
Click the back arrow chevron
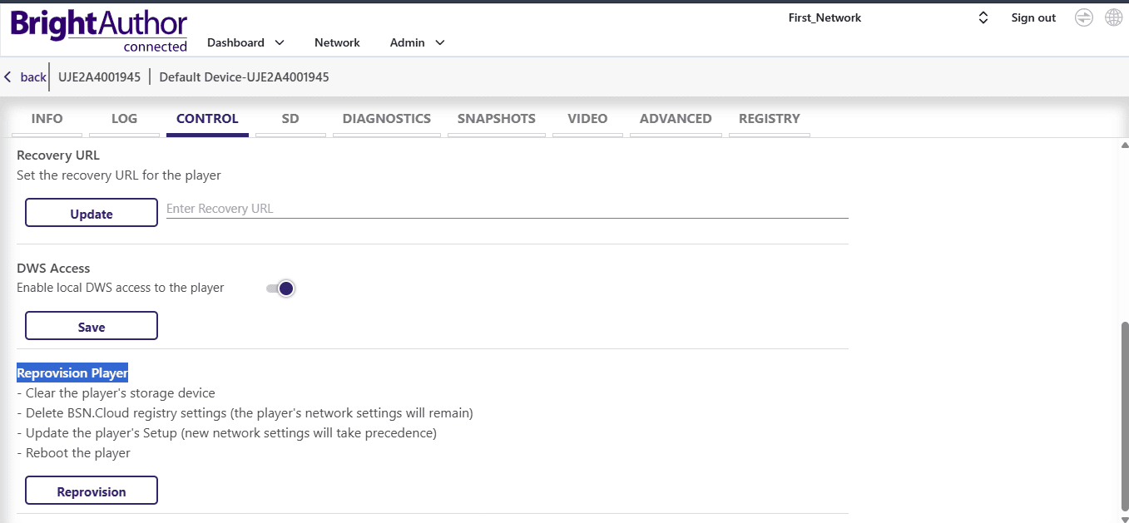tap(8, 77)
